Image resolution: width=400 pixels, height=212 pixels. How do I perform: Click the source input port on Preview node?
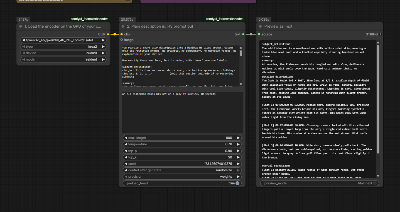[x=259, y=34]
